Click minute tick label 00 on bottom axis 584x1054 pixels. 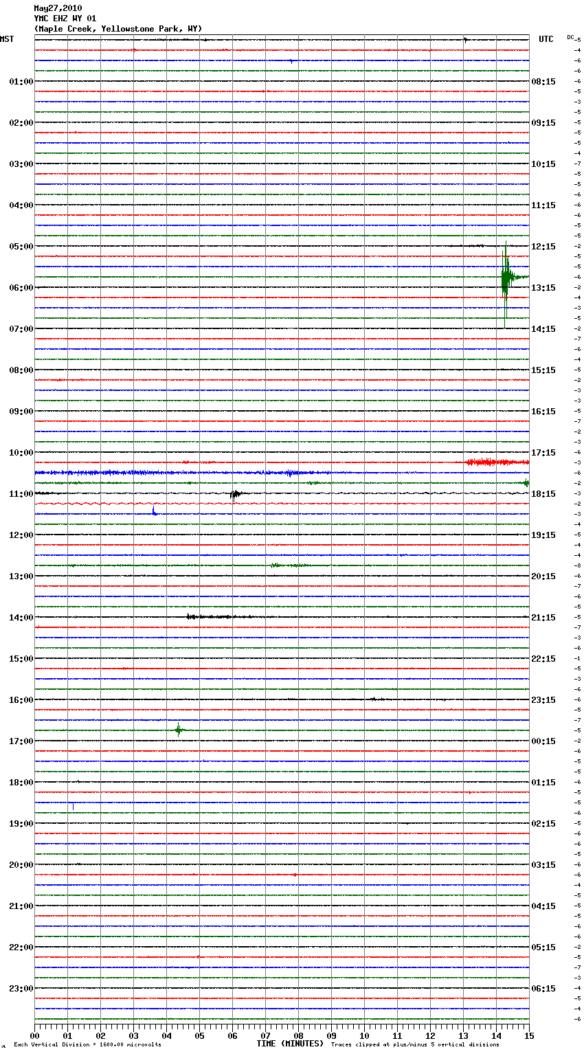[34, 1035]
